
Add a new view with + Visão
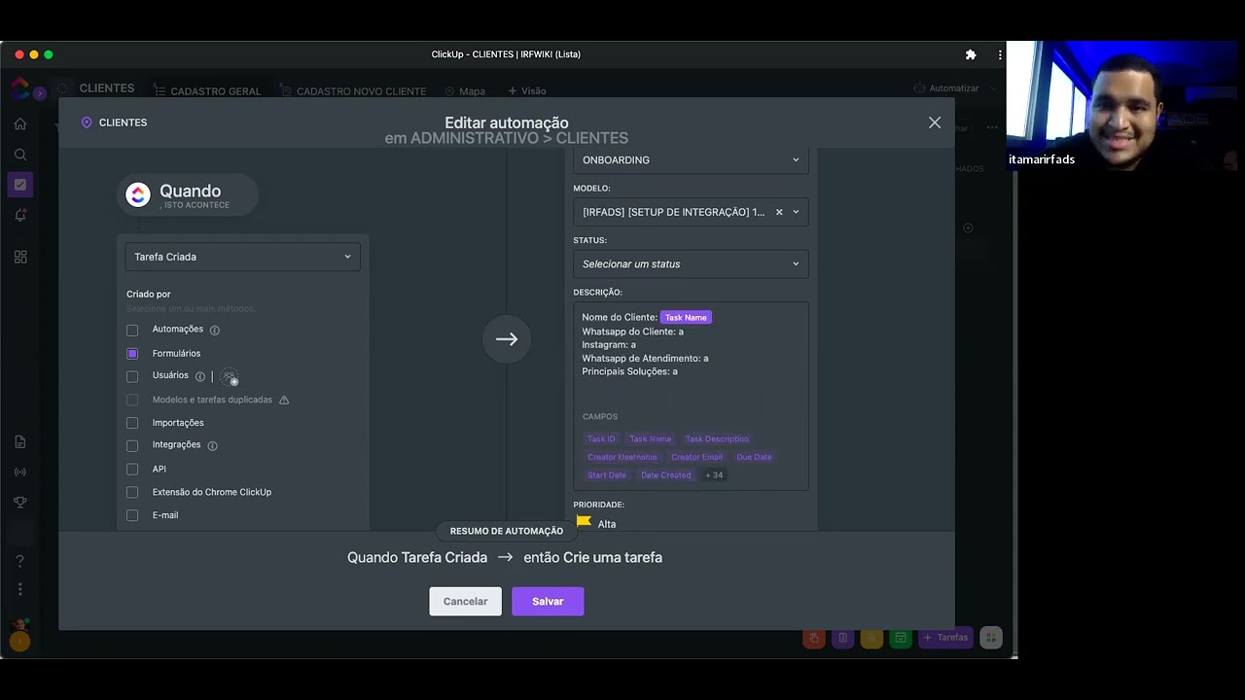pos(526,90)
